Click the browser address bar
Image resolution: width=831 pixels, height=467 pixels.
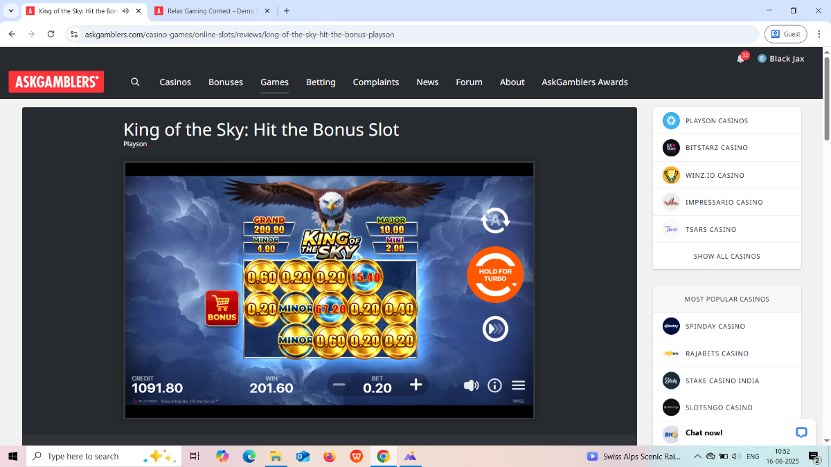[x=413, y=34]
